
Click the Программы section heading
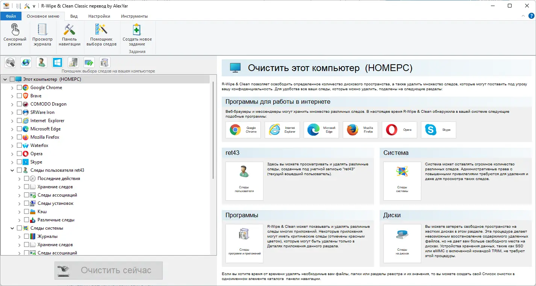pyautogui.click(x=242, y=215)
